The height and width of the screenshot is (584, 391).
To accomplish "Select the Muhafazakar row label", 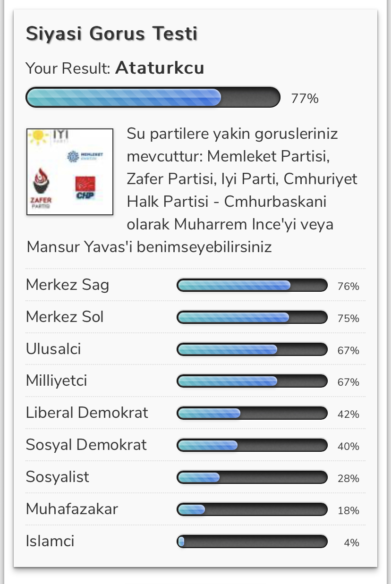I will 72,509.
